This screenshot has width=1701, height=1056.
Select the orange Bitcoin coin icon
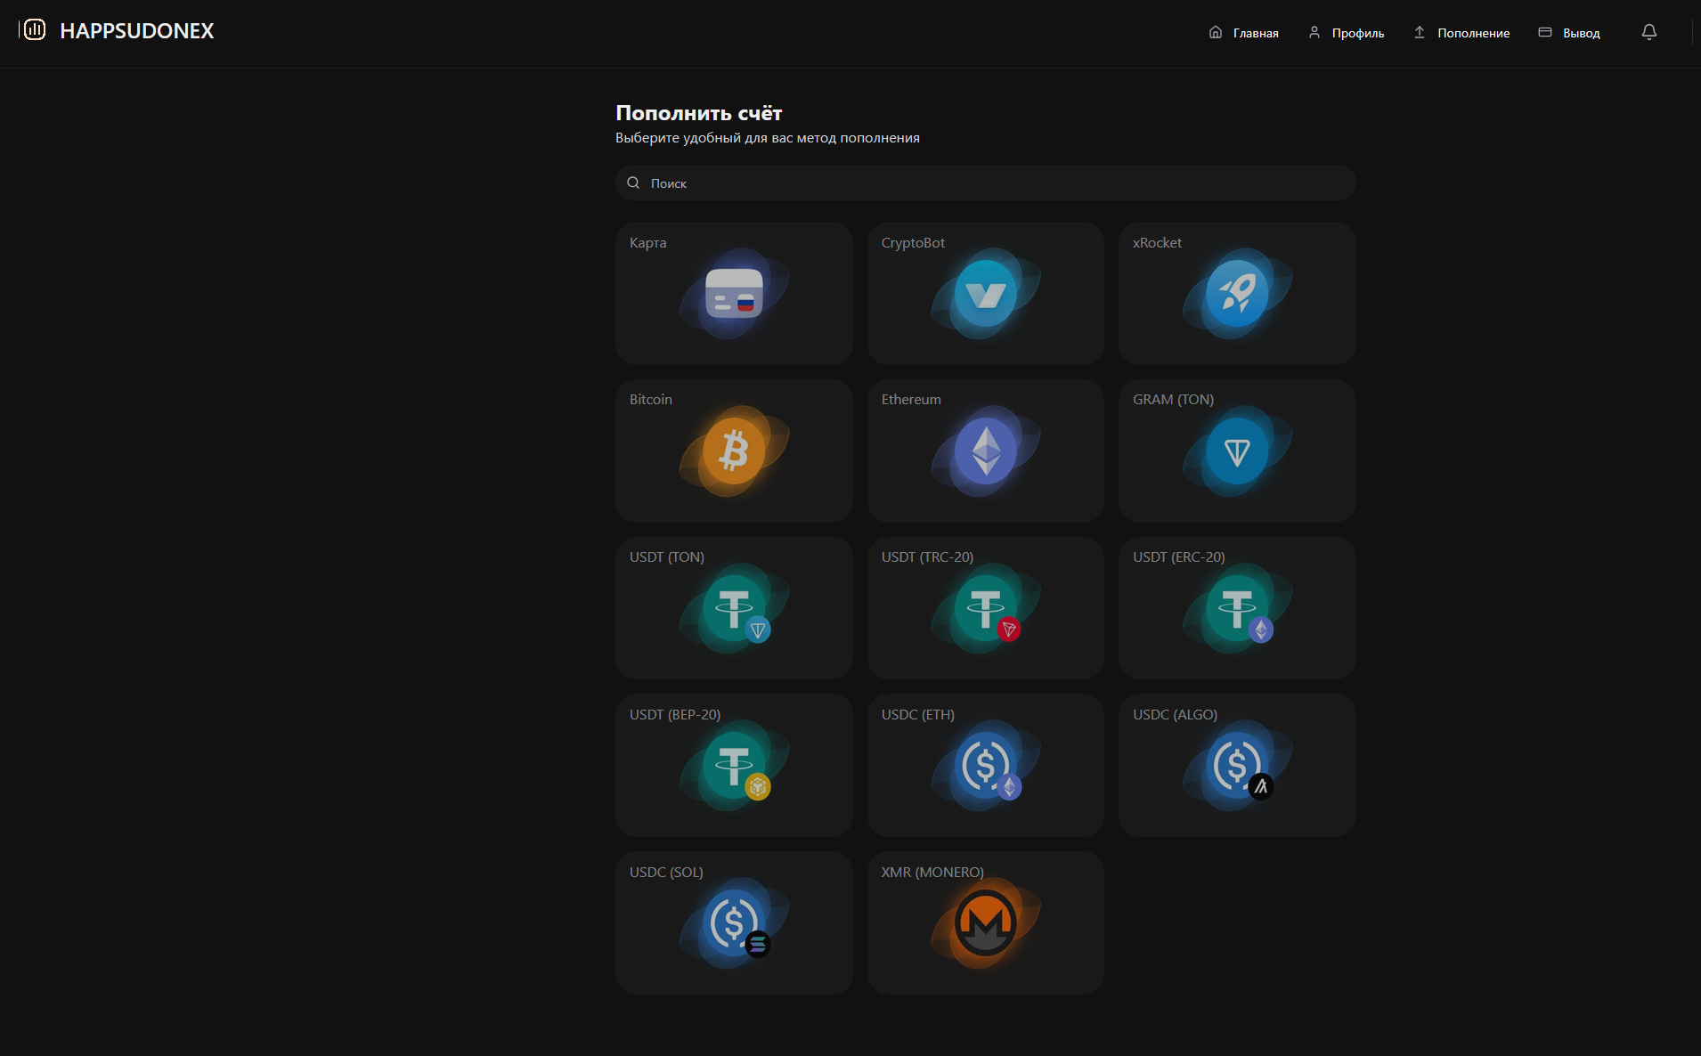[x=734, y=451]
